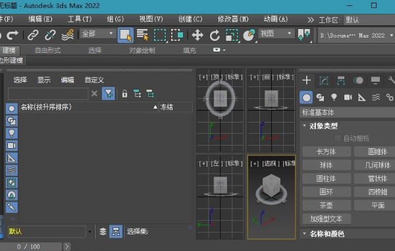Activate the Select Object tool
Viewport: 395px width, 251px height.
point(126,35)
